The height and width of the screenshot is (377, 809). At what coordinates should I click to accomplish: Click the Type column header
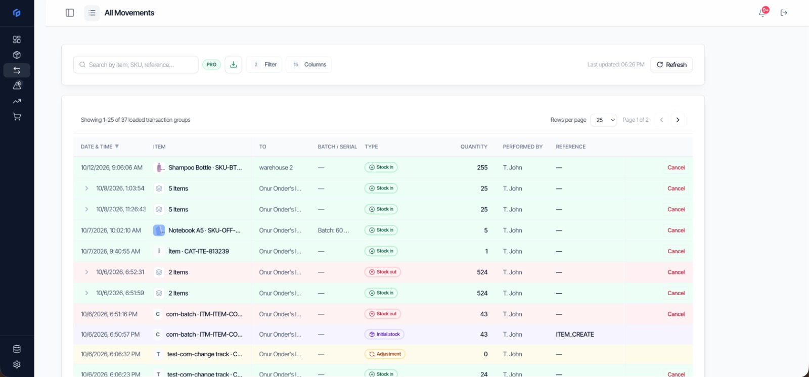pyautogui.click(x=371, y=147)
